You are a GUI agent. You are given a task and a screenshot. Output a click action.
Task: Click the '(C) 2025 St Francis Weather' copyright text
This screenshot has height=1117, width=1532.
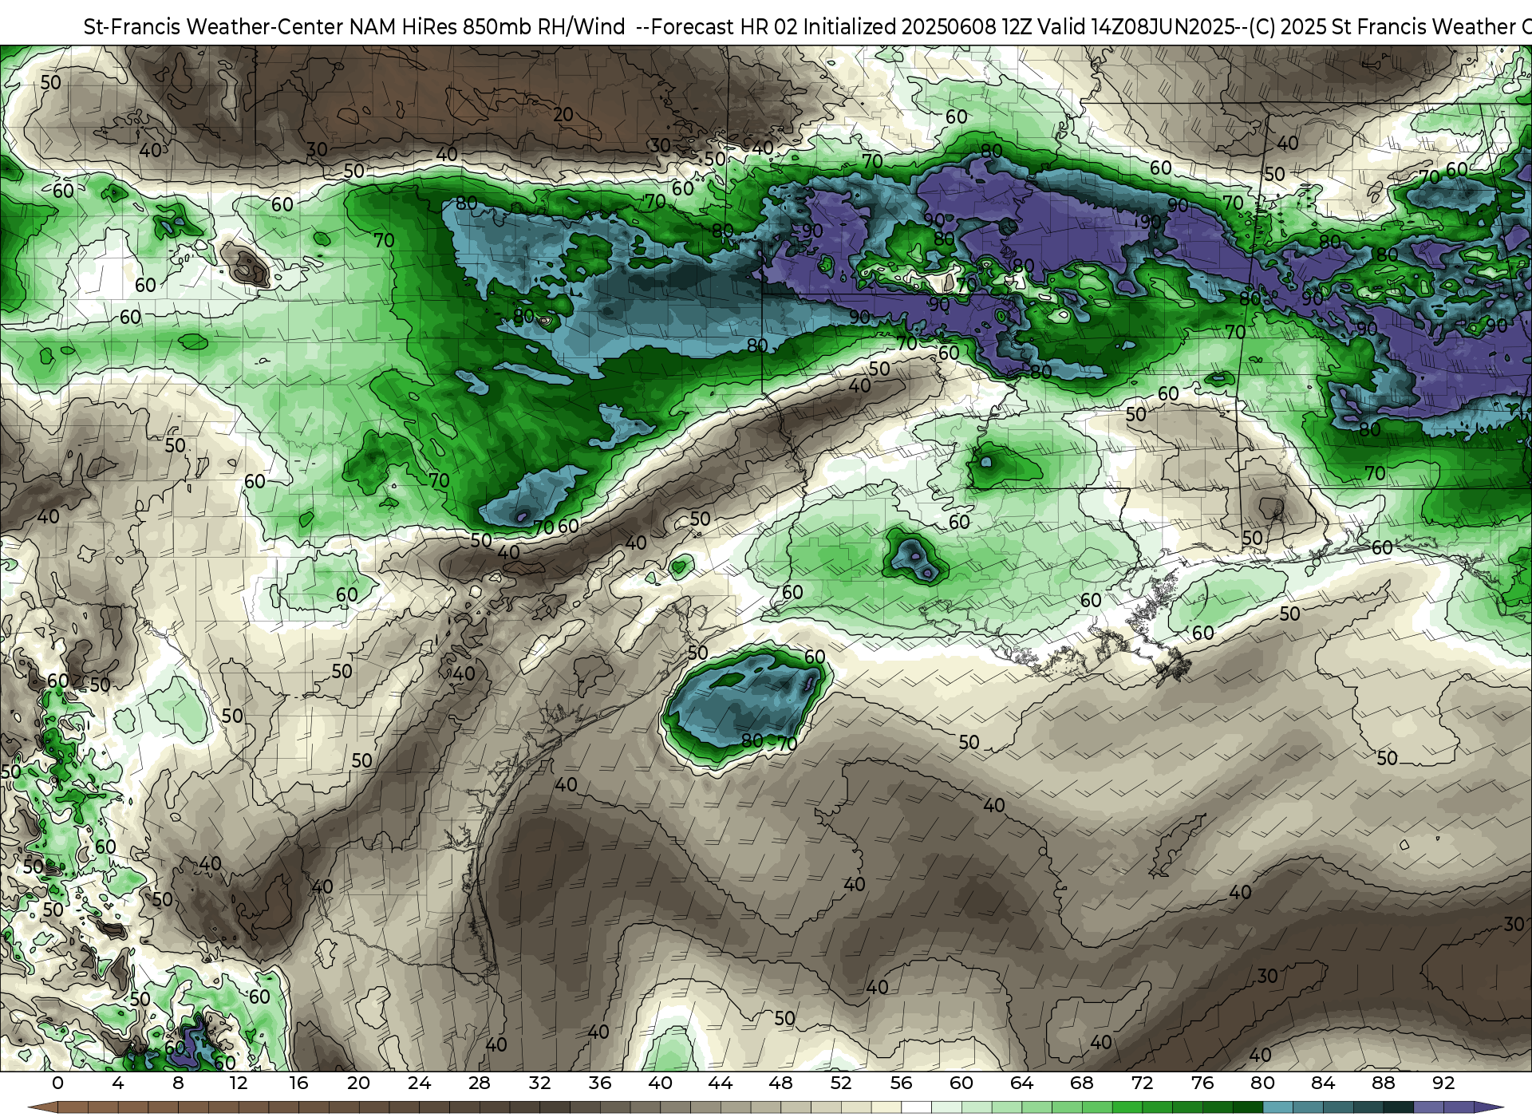1384,27
